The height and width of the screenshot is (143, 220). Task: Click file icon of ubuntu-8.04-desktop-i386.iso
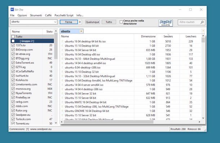tap(63, 67)
